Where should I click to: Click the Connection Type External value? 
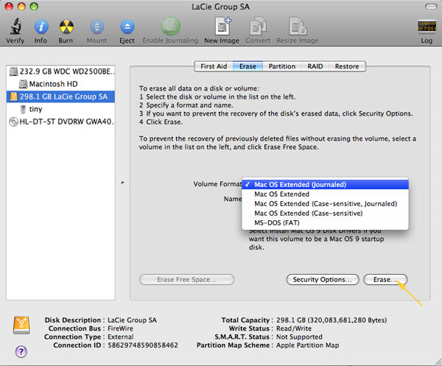point(121,337)
